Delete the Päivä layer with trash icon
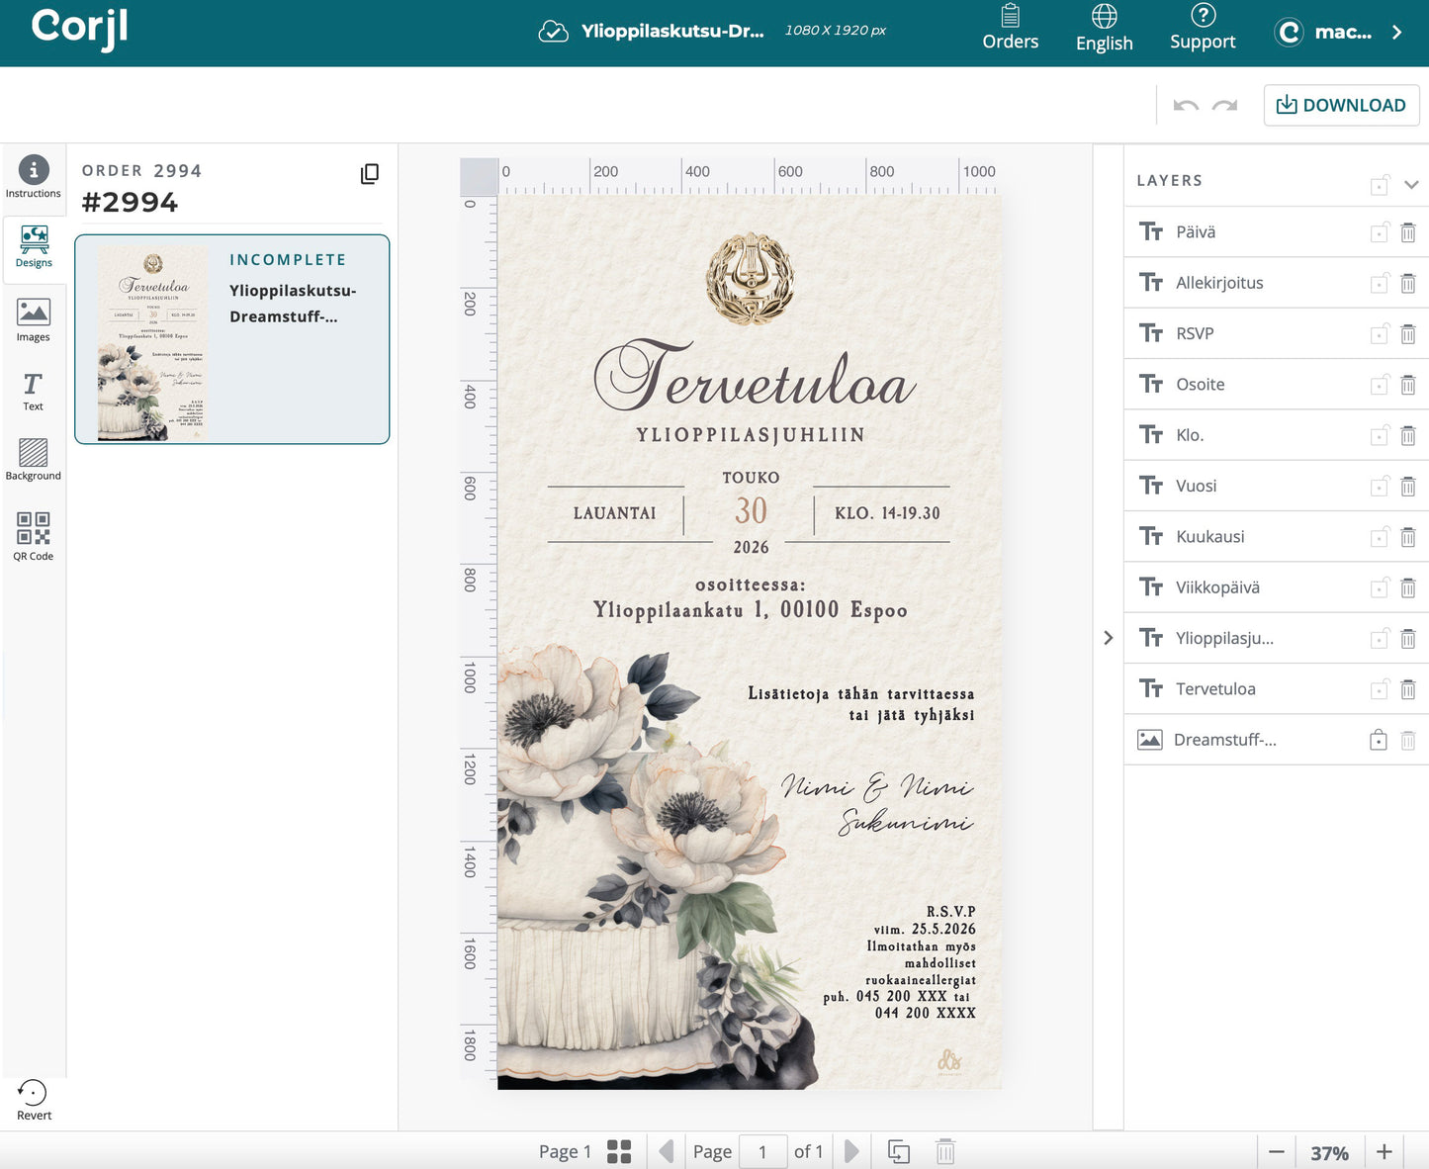The height and width of the screenshot is (1169, 1429). pos(1407,232)
